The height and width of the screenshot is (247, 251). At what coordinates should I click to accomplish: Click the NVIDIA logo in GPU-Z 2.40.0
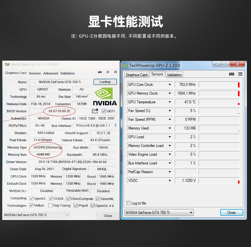(x=105, y=97)
